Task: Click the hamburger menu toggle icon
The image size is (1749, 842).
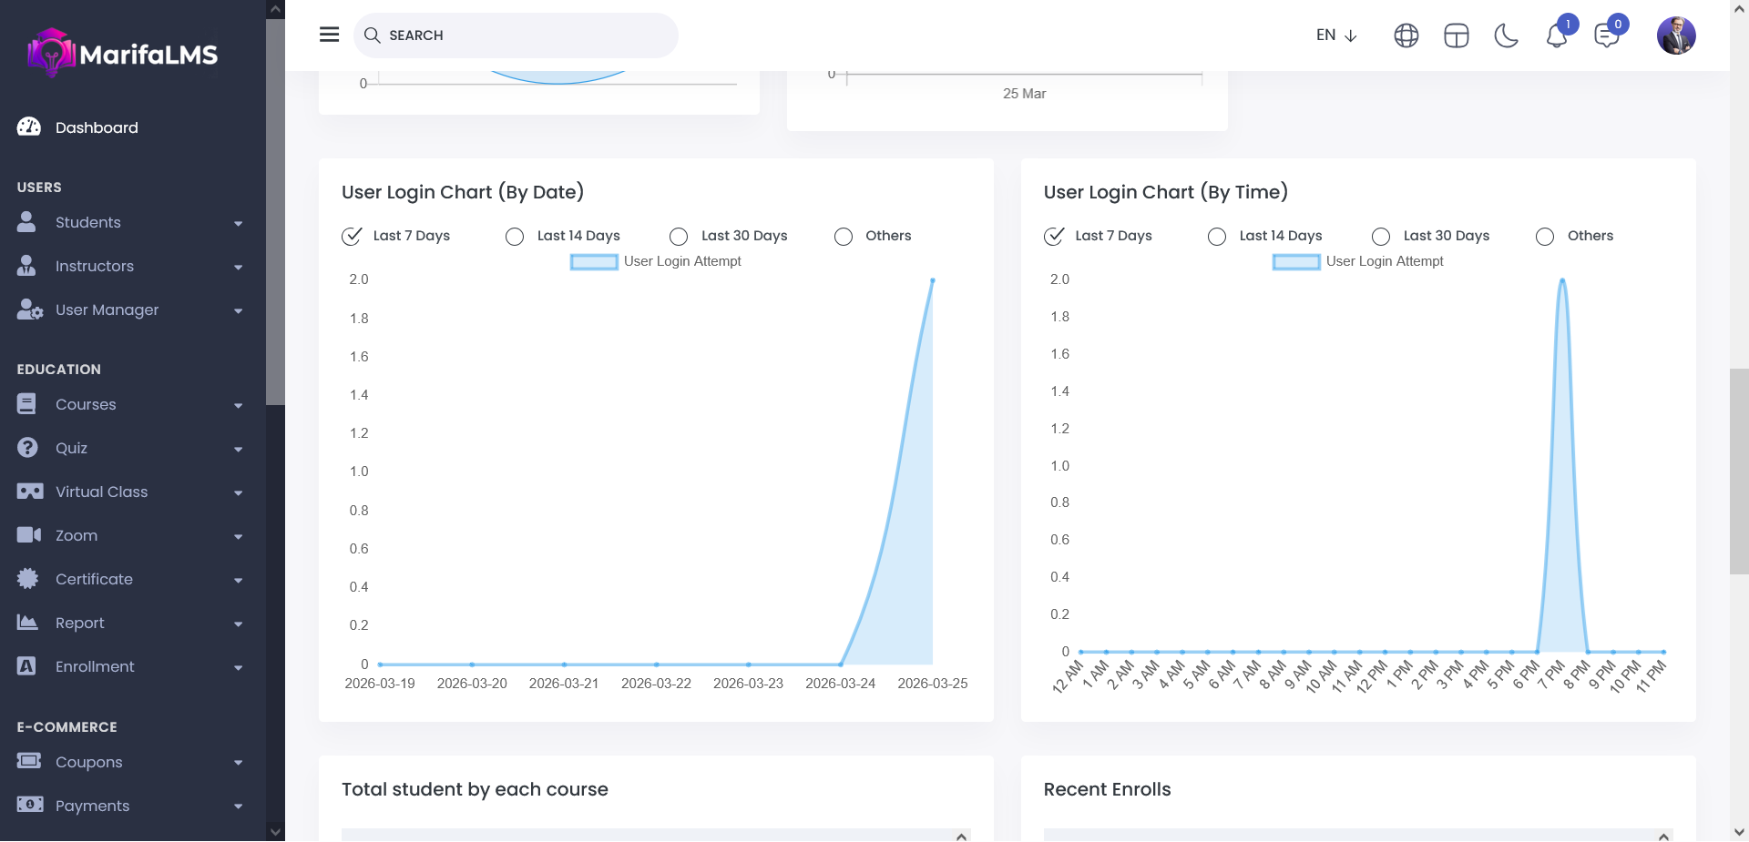Action: (x=329, y=35)
